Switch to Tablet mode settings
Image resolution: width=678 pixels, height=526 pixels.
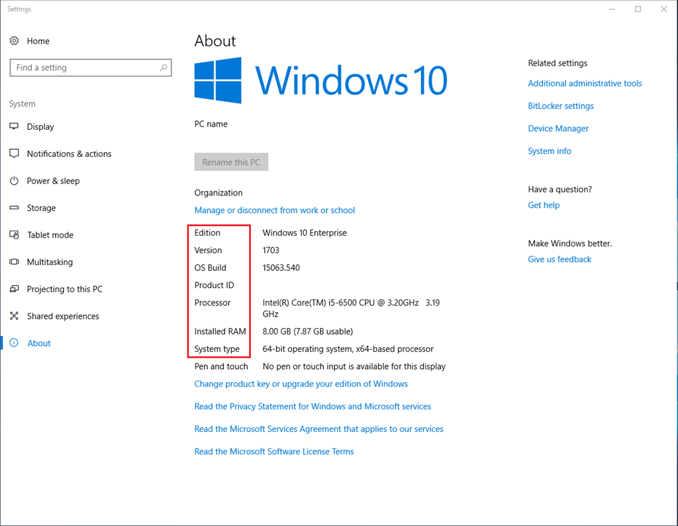[x=50, y=235]
